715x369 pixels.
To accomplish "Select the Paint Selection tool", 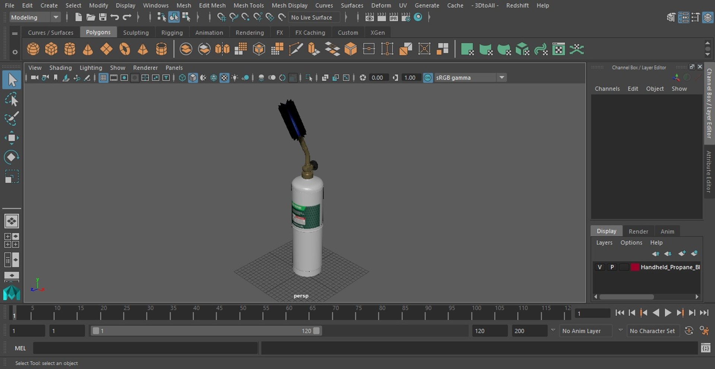I will pyautogui.click(x=12, y=119).
